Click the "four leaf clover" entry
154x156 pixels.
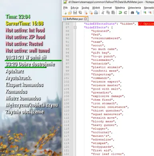(107, 154)
